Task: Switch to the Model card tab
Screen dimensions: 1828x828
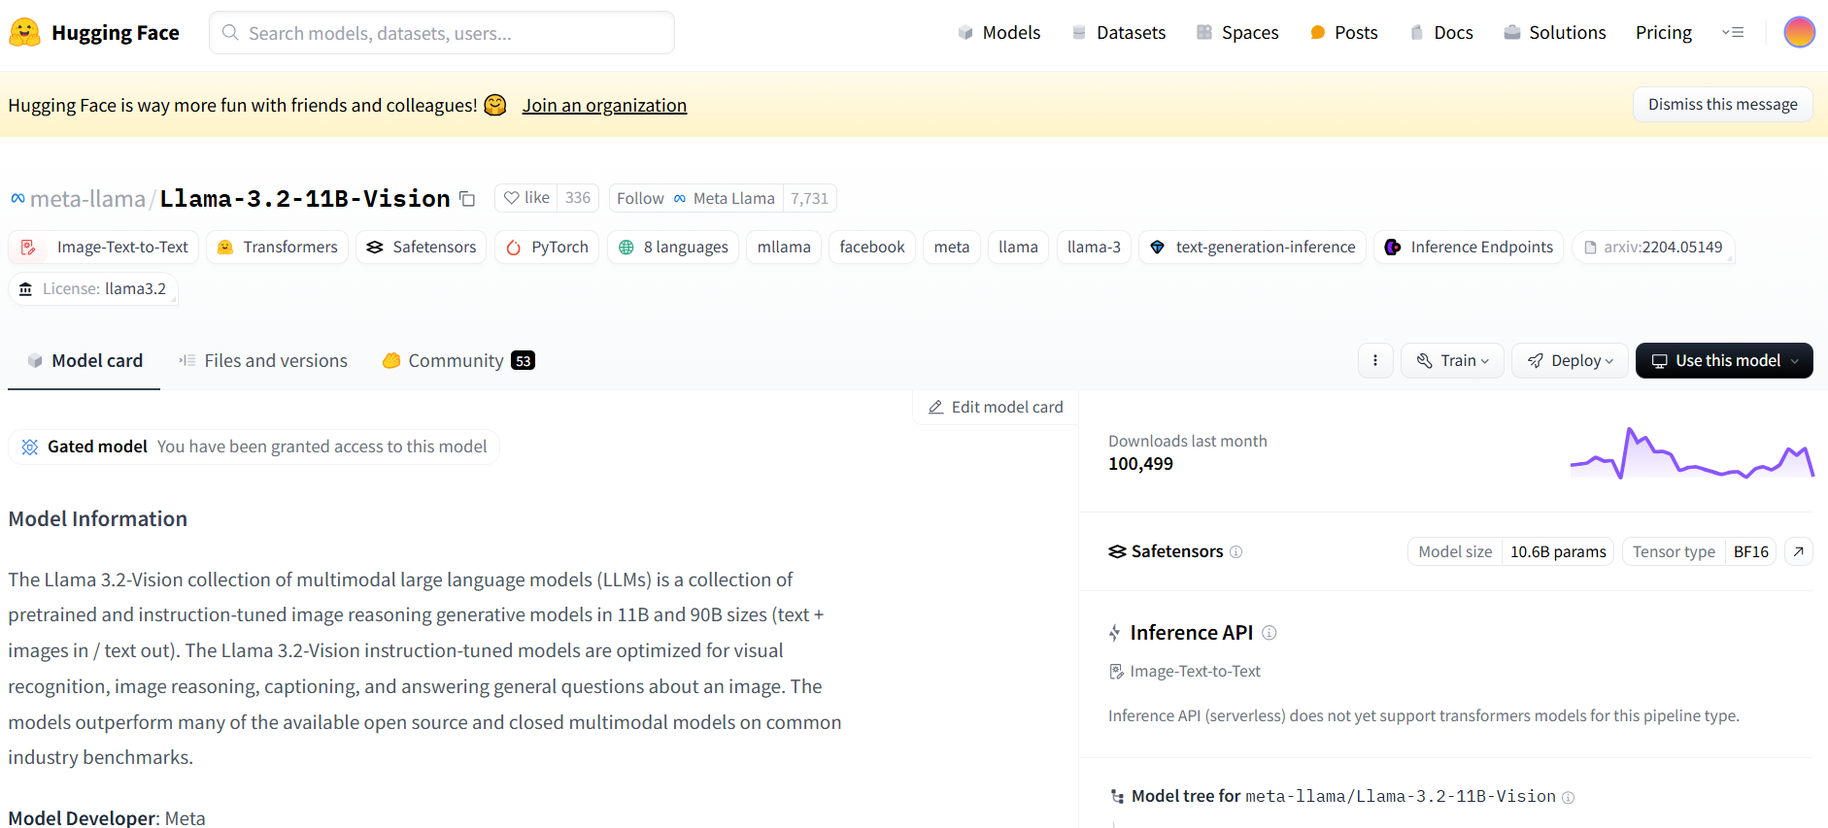Action: tap(85, 361)
